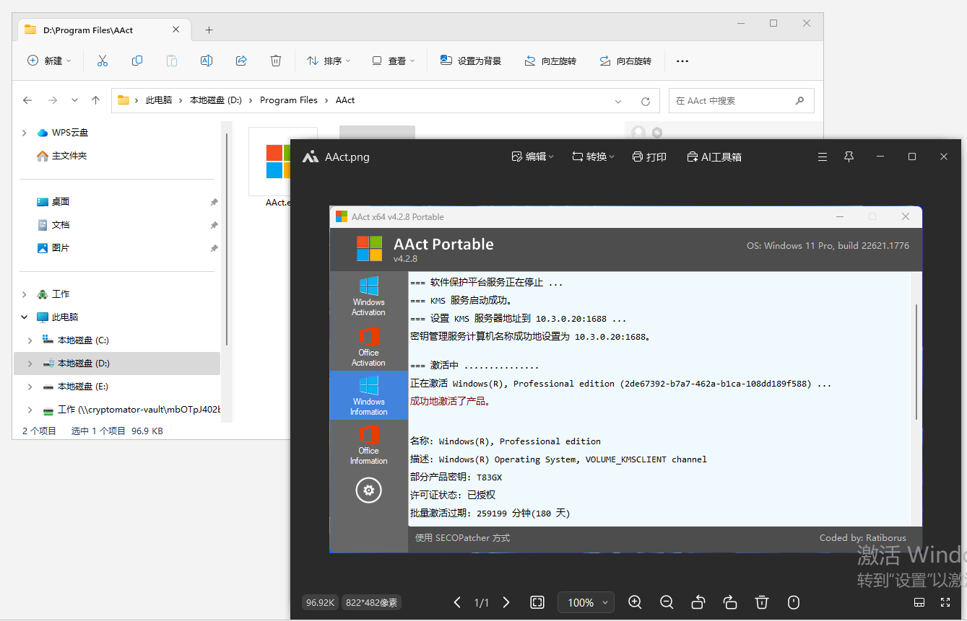
Task: Open the AI工具箱 in the image viewer
Action: 714,157
